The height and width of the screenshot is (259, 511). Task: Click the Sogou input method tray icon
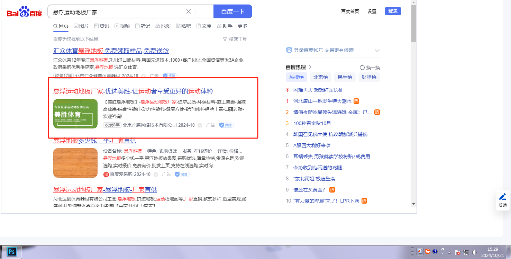(x=428, y=251)
